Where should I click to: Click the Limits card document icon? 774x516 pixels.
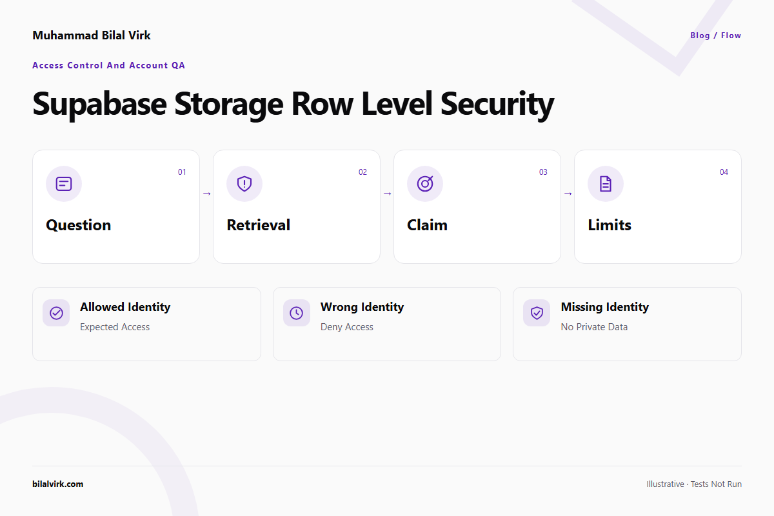(x=606, y=184)
